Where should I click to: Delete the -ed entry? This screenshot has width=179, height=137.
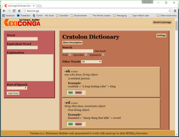[x=79, y=124]
